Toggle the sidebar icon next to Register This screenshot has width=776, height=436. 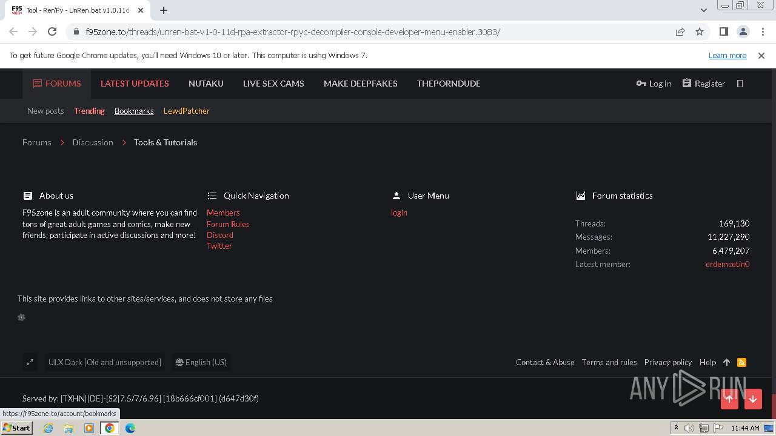pos(740,84)
